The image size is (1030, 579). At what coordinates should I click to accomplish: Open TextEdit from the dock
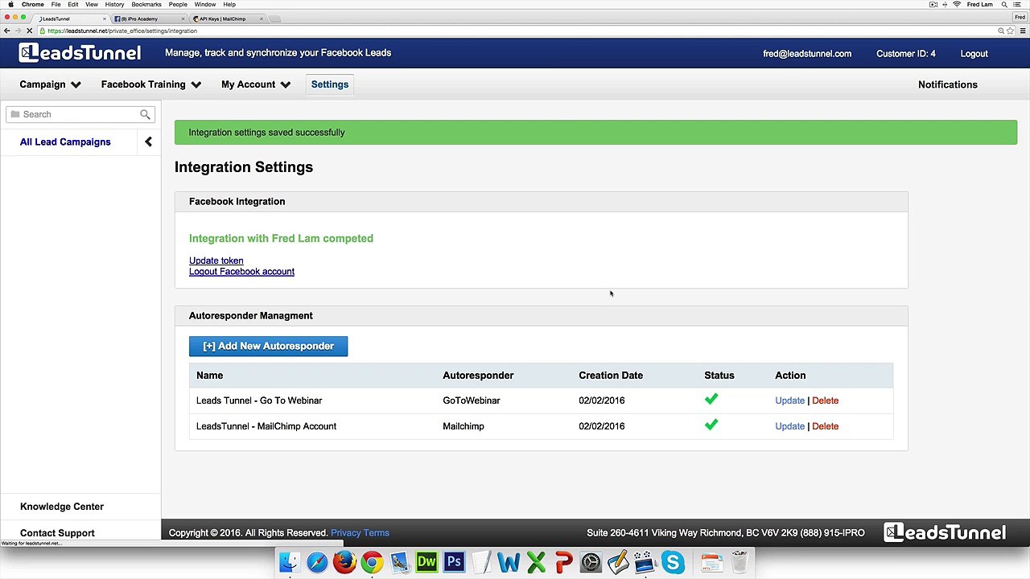tap(481, 562)
